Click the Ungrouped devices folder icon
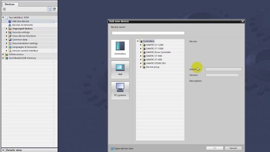The image size is (270, 152). coord(10,29)
